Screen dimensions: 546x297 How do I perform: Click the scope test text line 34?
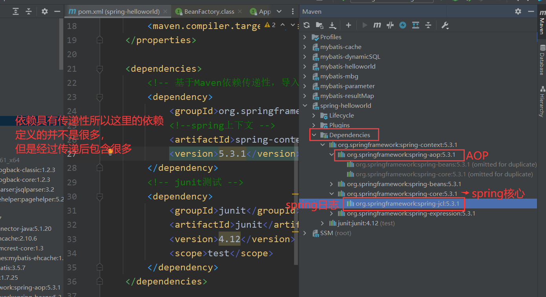pos(219,253)
